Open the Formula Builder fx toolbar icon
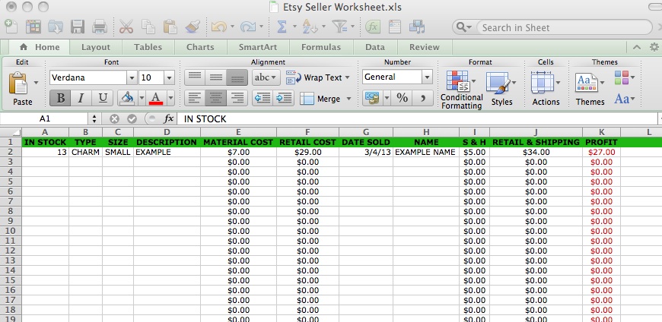This screenshot has height=322, width=662. (x=372, y=27)
